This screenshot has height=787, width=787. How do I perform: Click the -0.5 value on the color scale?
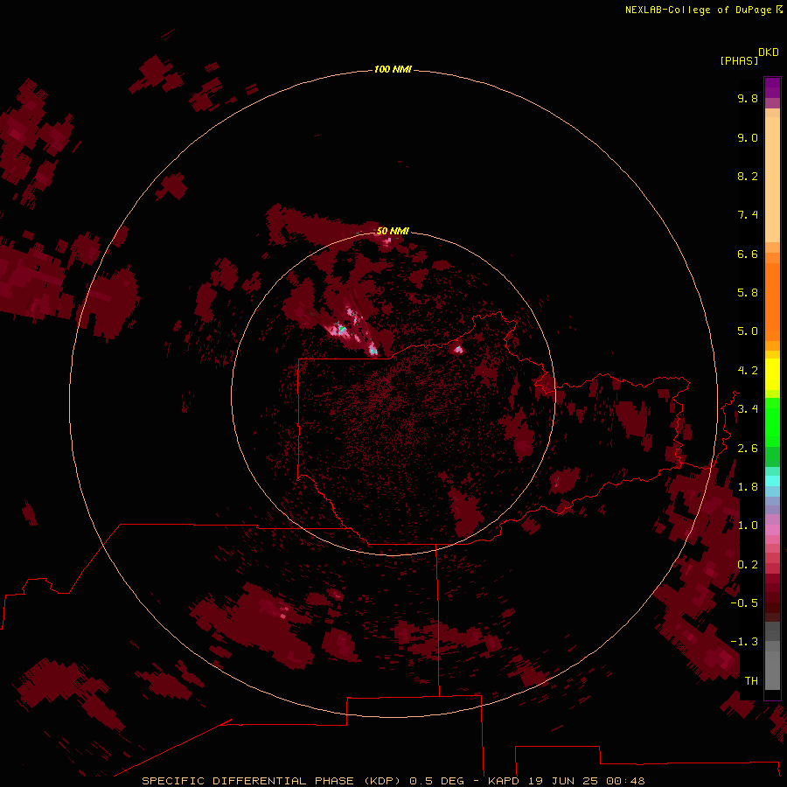click(x=744, y=603)
